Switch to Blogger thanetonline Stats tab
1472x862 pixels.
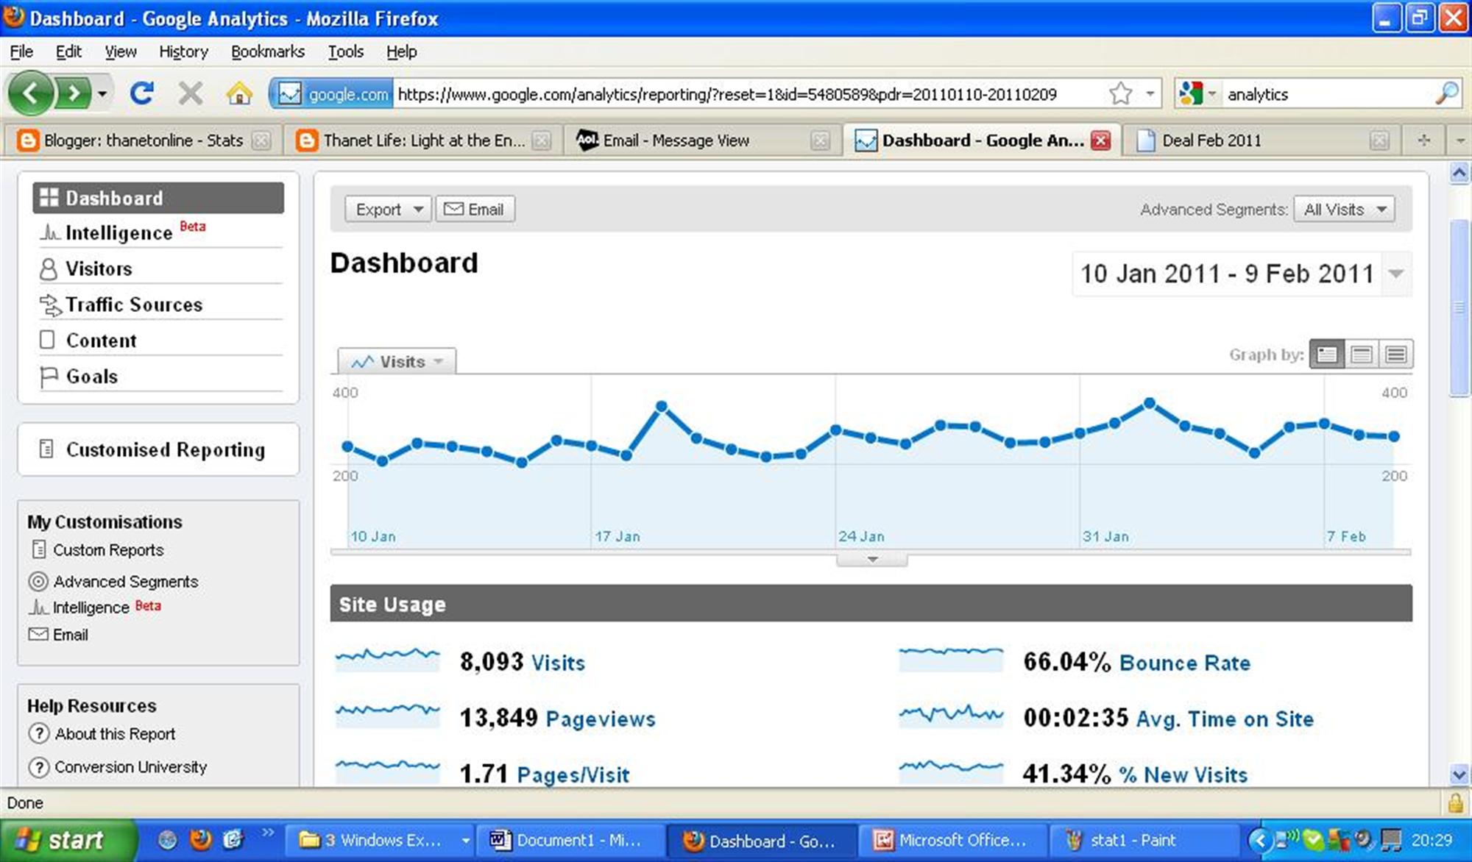point(143,140)
